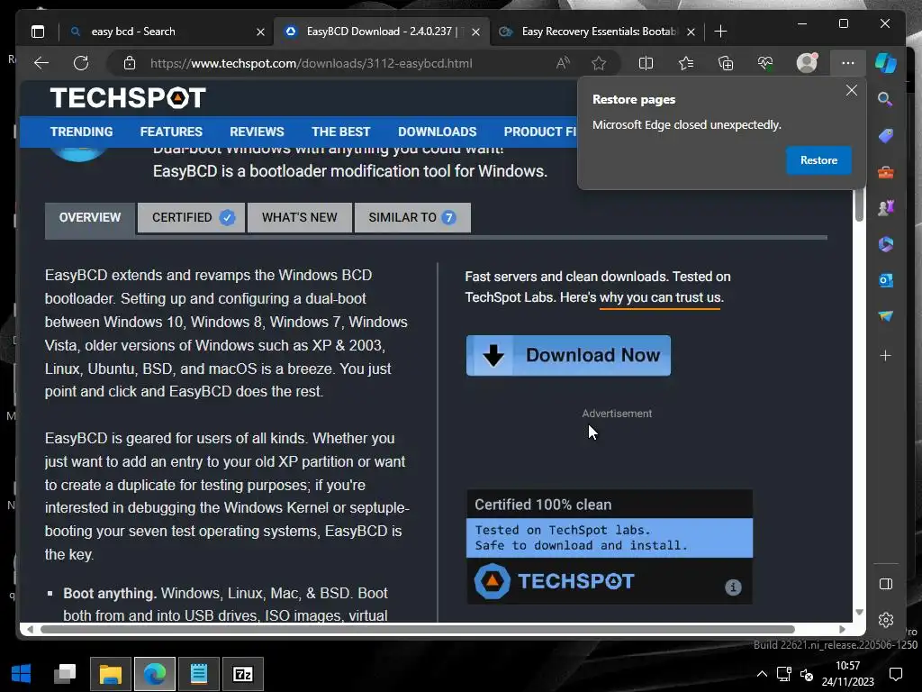Open the Notepad taskbar icon

click(x=199, y=674)
